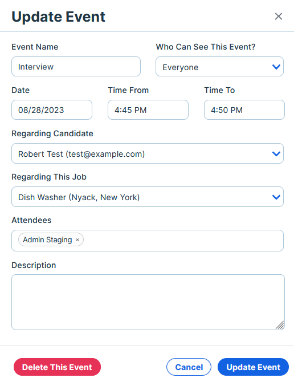Screen dimensions: 294x382
Task: Open the Who Can See This Event dropdown
Action: point(219,67)
